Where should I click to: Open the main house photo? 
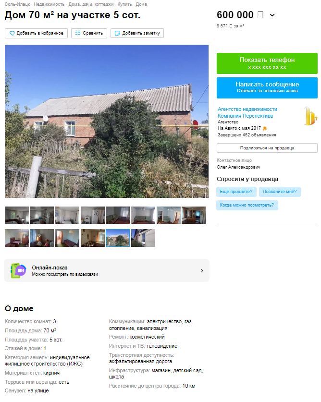(107, 121)
